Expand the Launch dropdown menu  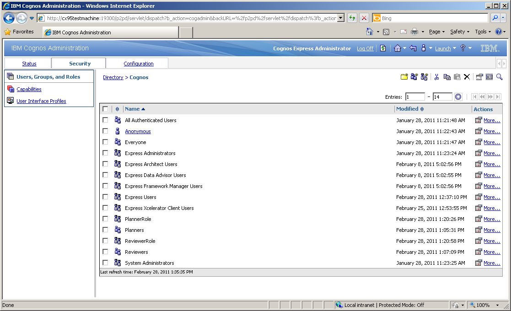click(454, 48)
